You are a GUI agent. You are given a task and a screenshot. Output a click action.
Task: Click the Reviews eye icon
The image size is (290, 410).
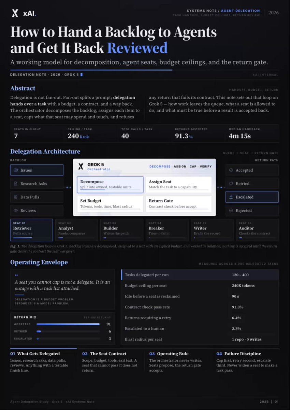pos(16,211)
